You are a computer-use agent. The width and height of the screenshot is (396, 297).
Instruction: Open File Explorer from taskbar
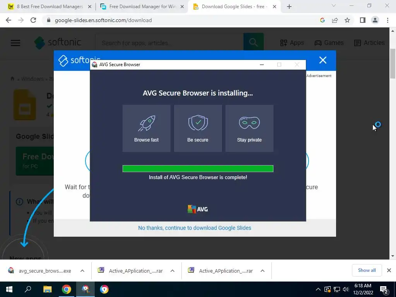[x=47, y=289]
